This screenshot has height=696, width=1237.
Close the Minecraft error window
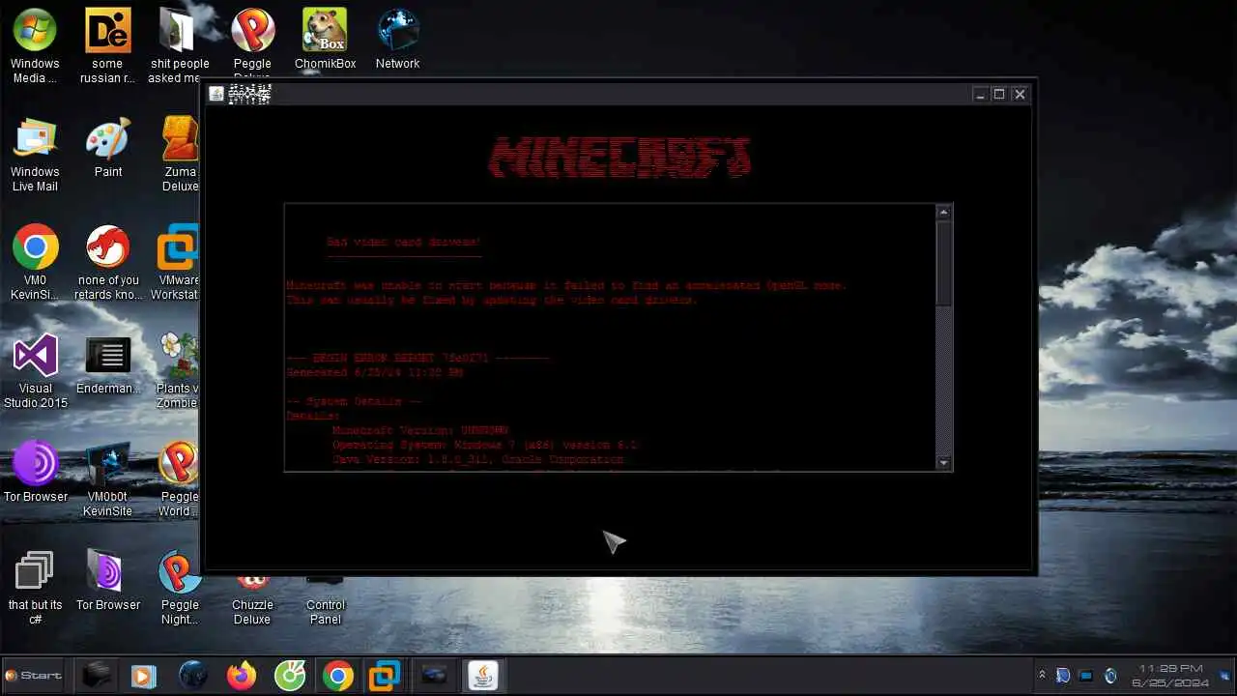click(1020, 94)
